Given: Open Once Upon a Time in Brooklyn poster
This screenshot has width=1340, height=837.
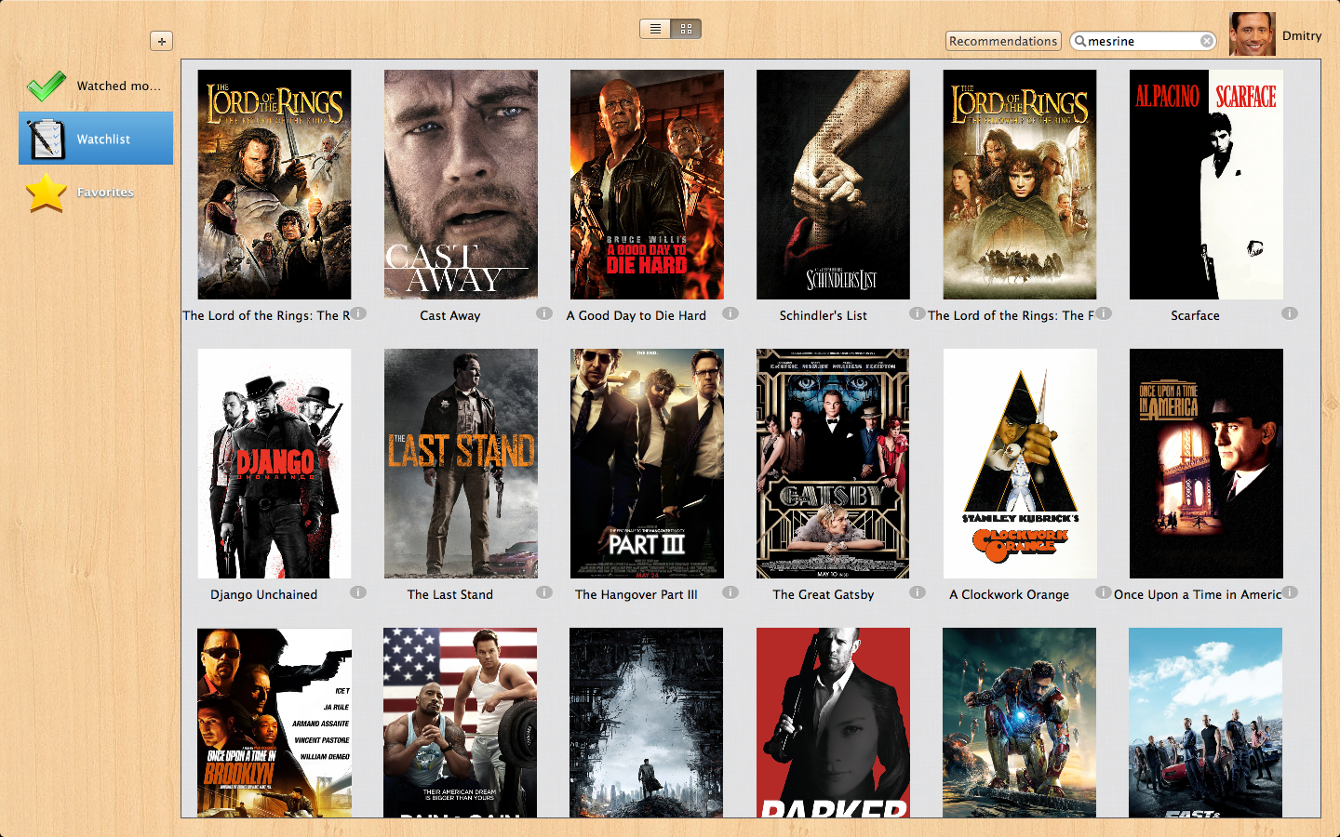Looking at the screenshot, I should coord(275,723).
